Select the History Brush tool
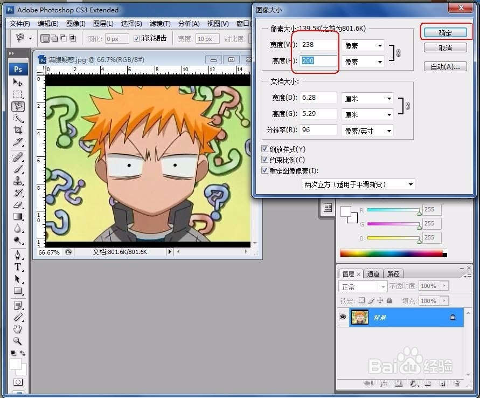Viewport: 480px width, 398px height. click(17, 193)
